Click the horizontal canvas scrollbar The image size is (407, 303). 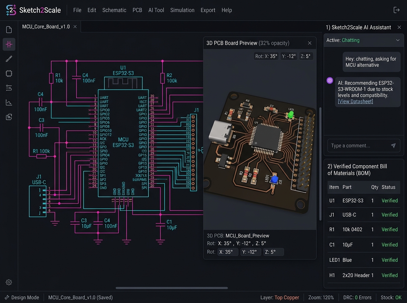pyautogui.click(x=172, y=288)
